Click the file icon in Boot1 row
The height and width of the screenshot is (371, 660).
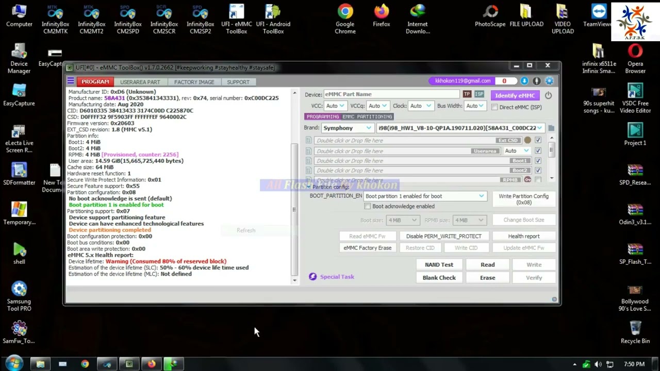click(x=308, y=161)
